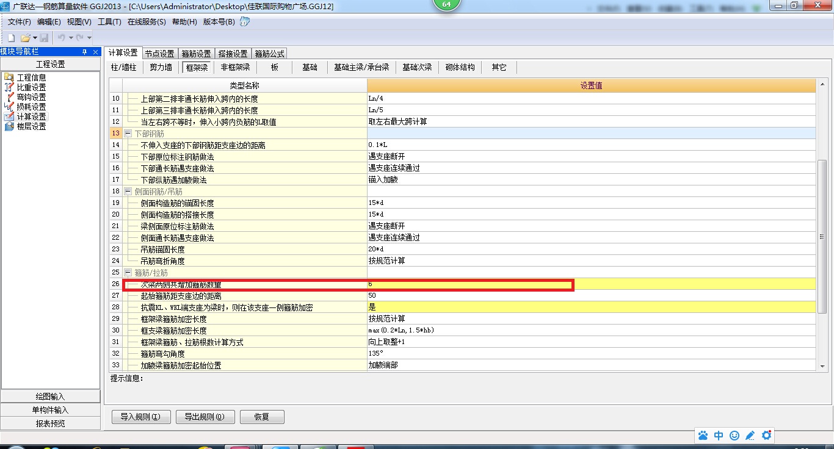Open the 文件(F) menu
The width and height of the screenshot is (834, 449).
(19, 21)
